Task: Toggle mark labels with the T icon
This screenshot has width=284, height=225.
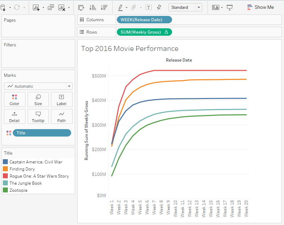Action: 149,7
